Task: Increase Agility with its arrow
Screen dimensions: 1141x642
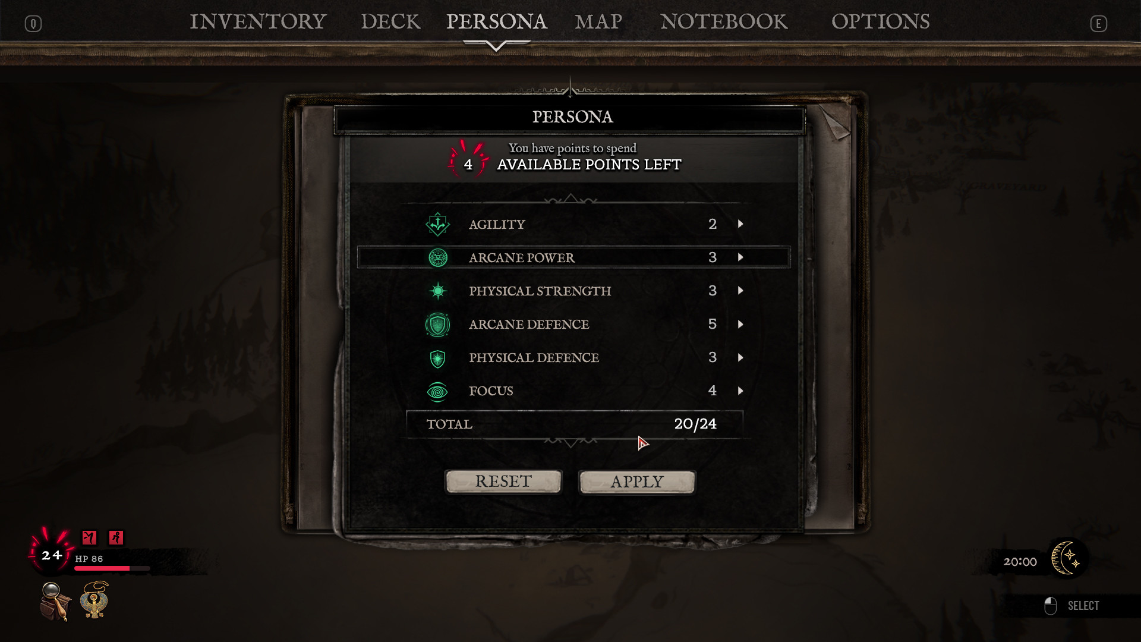Action: point(740,224)
